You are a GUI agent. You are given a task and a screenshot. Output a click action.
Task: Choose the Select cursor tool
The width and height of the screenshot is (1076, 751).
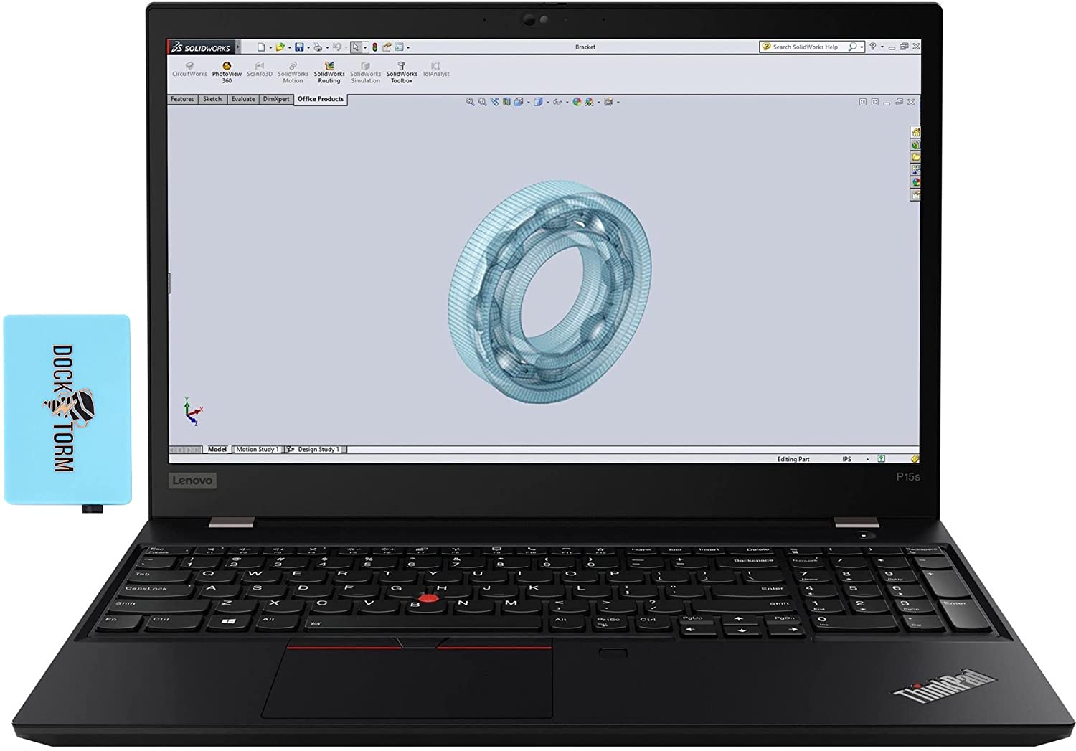[x=356, y=47]
